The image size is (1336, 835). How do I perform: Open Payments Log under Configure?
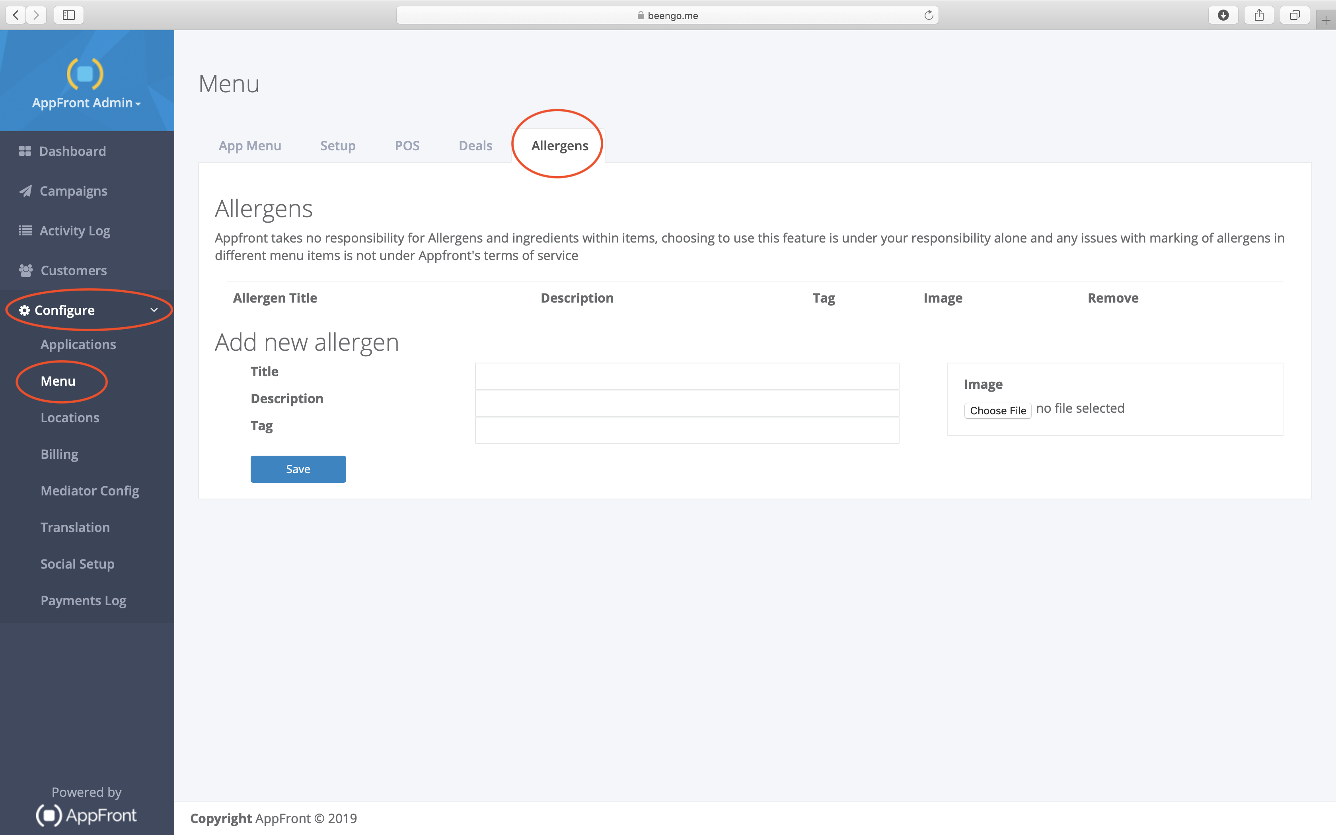pos(83,600)
